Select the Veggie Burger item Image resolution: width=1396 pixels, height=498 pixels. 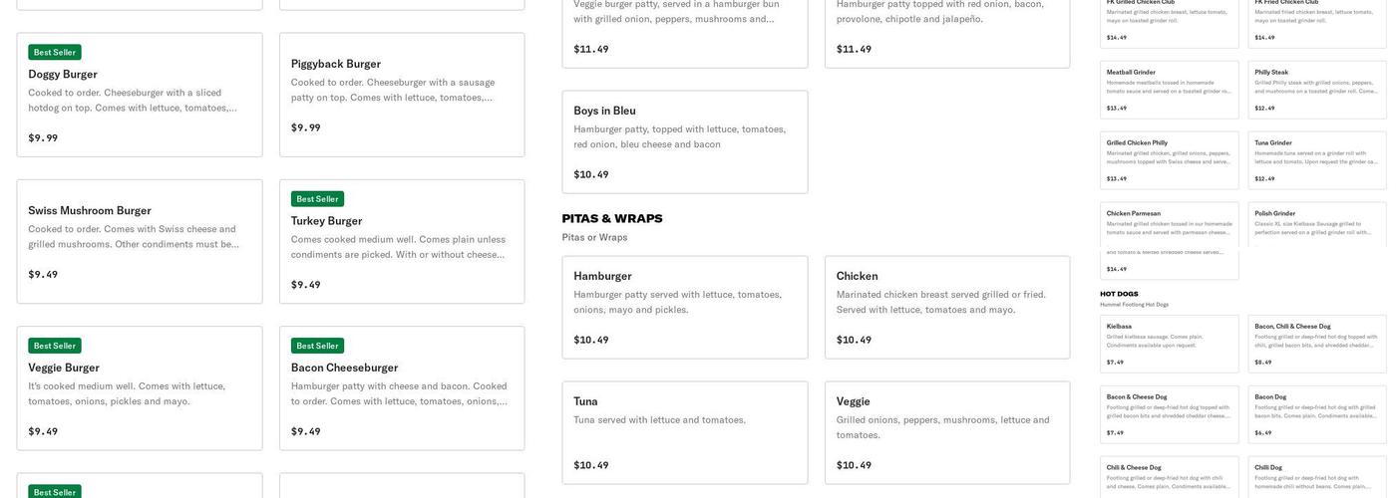pos(140,389)
